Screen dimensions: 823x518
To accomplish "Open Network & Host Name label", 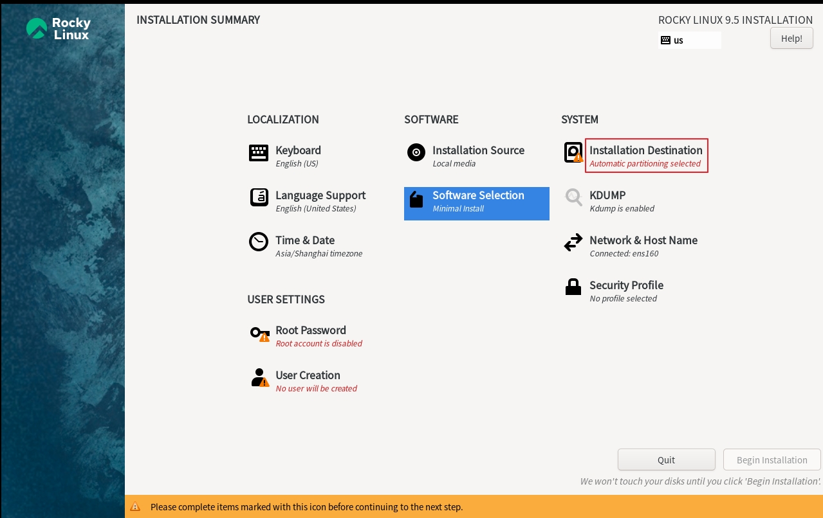I will (643, 240).
